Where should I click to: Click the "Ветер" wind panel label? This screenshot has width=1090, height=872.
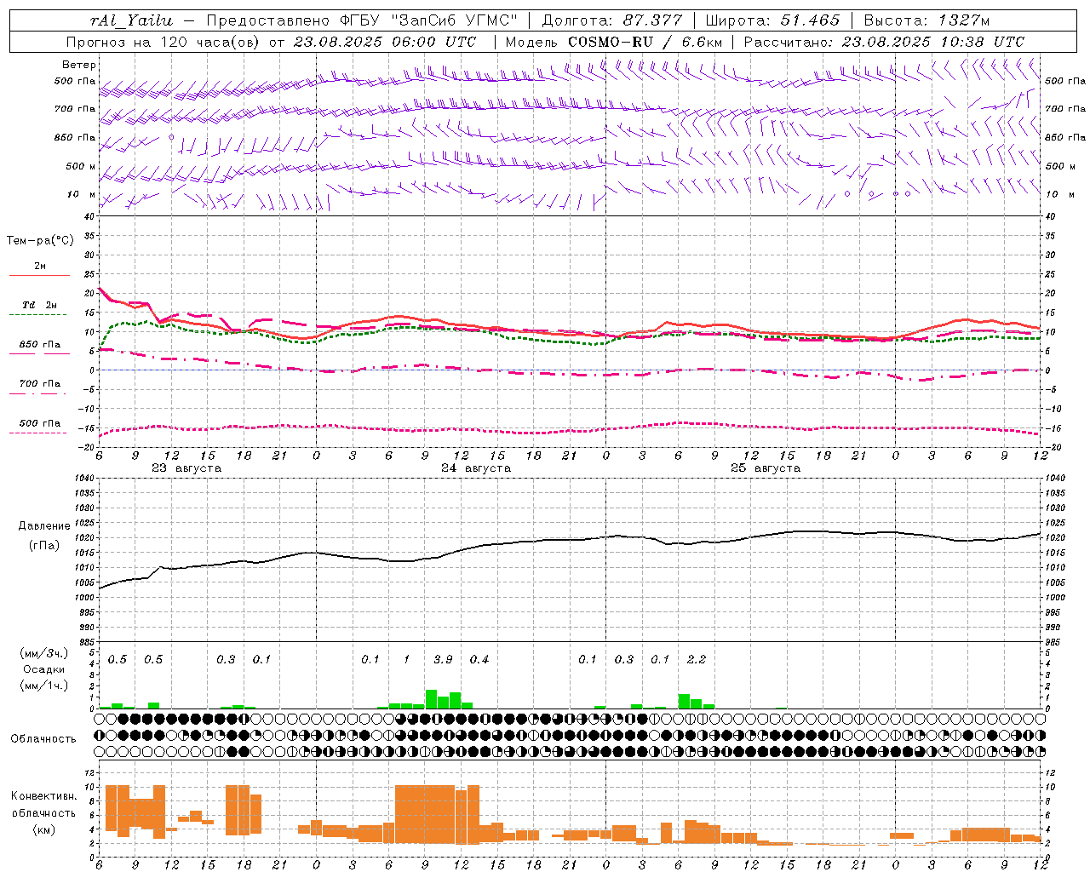tap(79, 65)
